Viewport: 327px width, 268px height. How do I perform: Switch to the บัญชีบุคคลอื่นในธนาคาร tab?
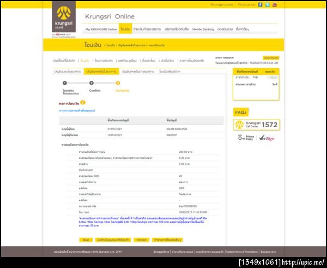click(x=101, y=72)
